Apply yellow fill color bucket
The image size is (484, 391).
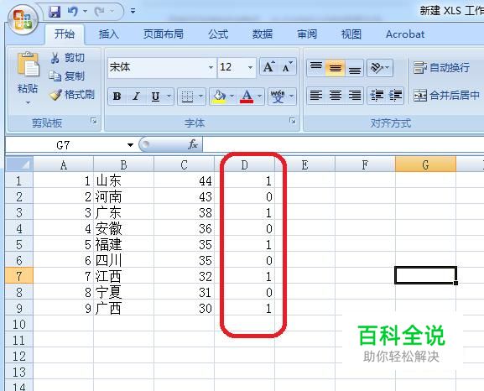tap(219, 96)
